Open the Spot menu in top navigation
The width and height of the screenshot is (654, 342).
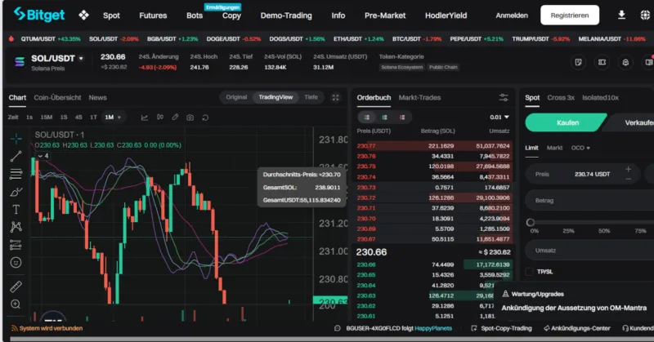click(111, 16)
